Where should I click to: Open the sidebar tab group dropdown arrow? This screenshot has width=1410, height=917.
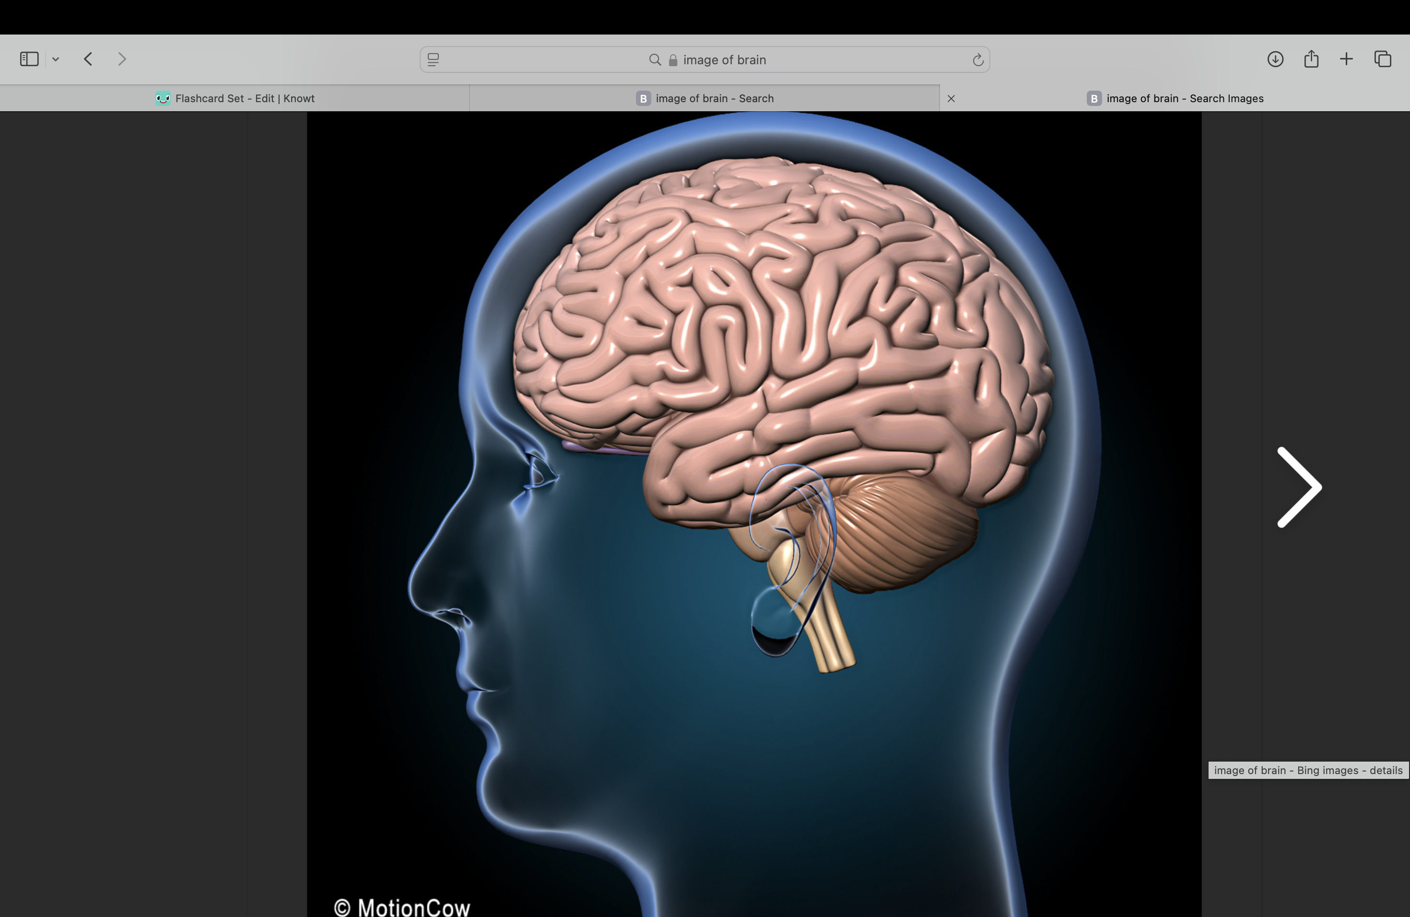point(56,59)
